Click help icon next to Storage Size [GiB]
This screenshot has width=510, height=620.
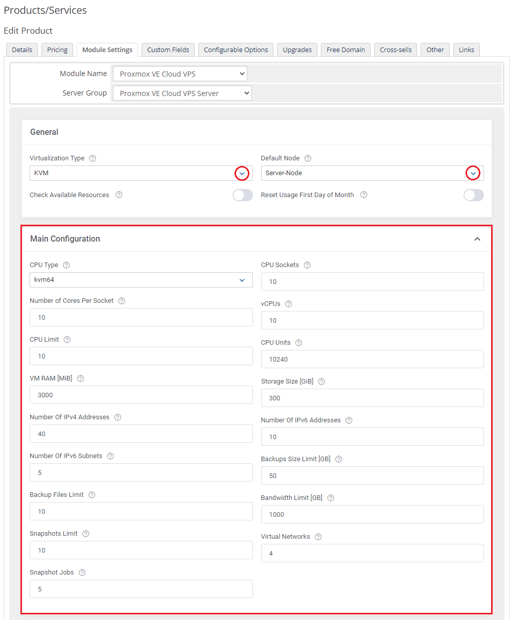(x=321, y=381)
